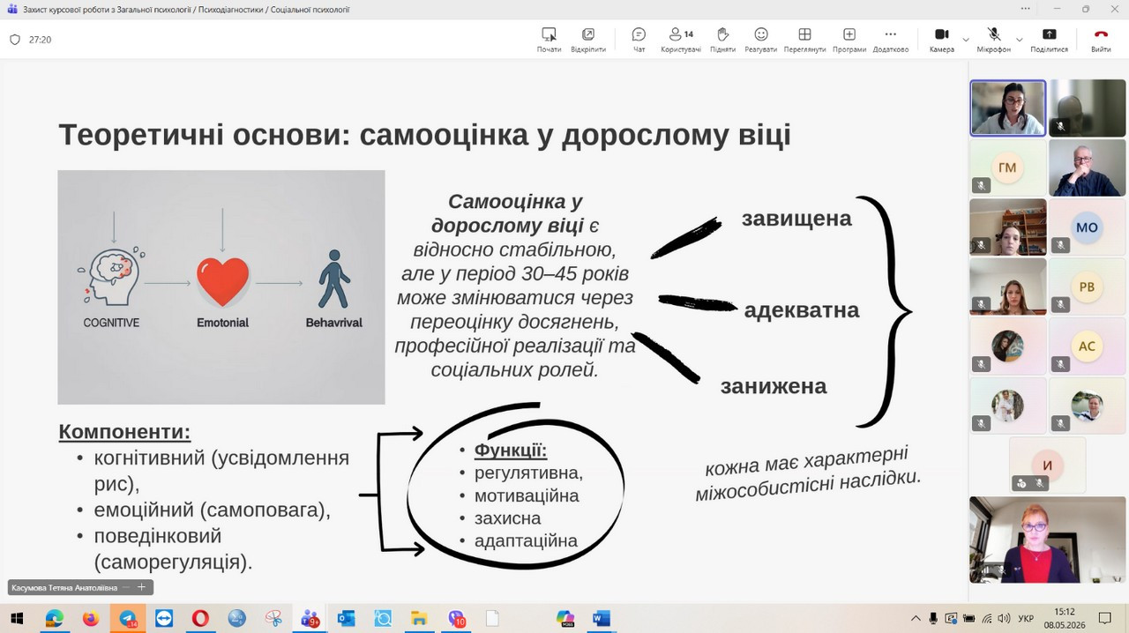Open the Переглянути view options

pyautogui.click(x=804, y=40)
